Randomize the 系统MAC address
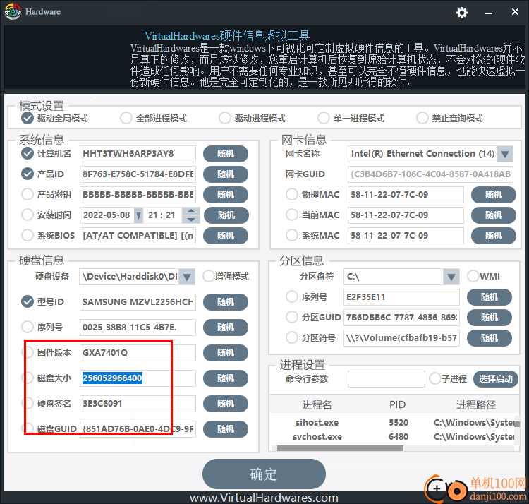The image size is (529, 504). (x=493, y=235)
